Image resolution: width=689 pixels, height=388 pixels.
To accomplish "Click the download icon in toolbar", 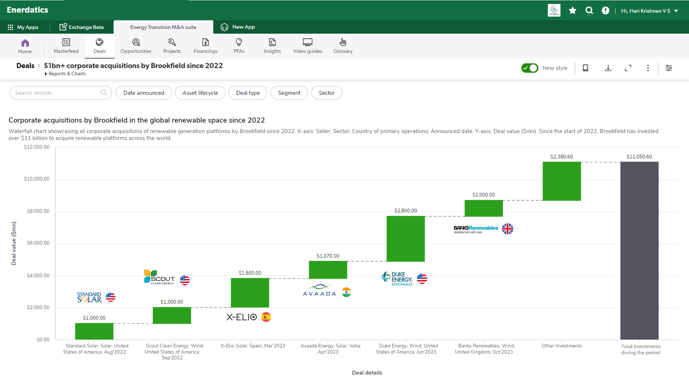I will click(x=608, y=68).
